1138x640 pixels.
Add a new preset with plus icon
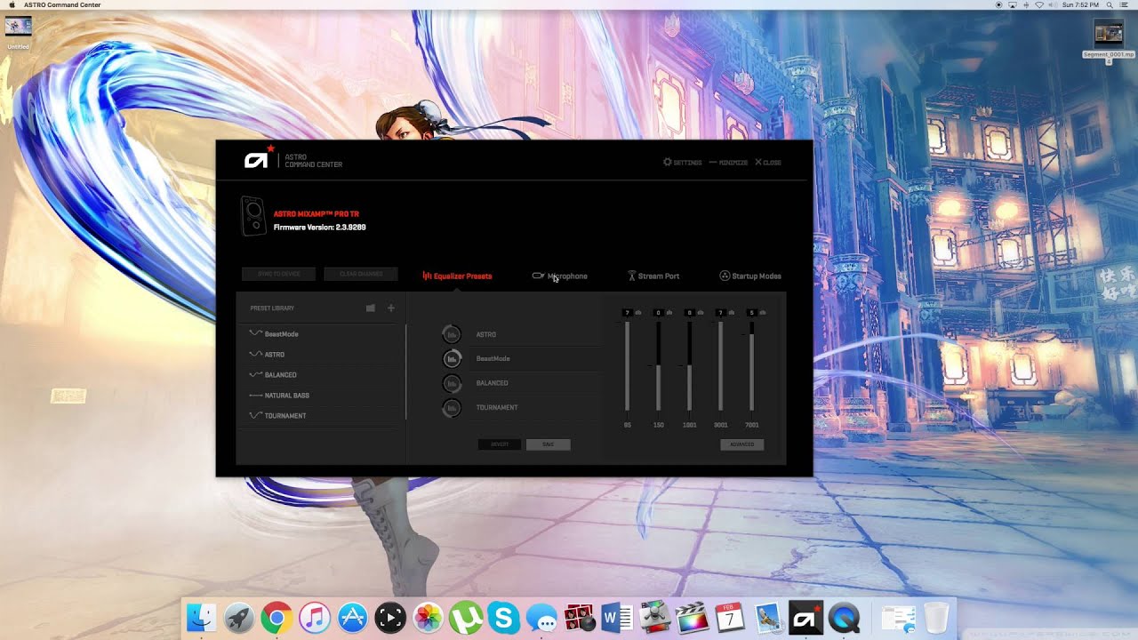[x=390, y=308]
